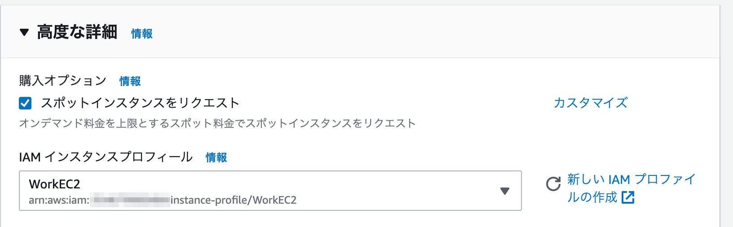The image size is (733, 227).
Task: Click the 高度な詳細 section heading
Action: coord(77,32)
